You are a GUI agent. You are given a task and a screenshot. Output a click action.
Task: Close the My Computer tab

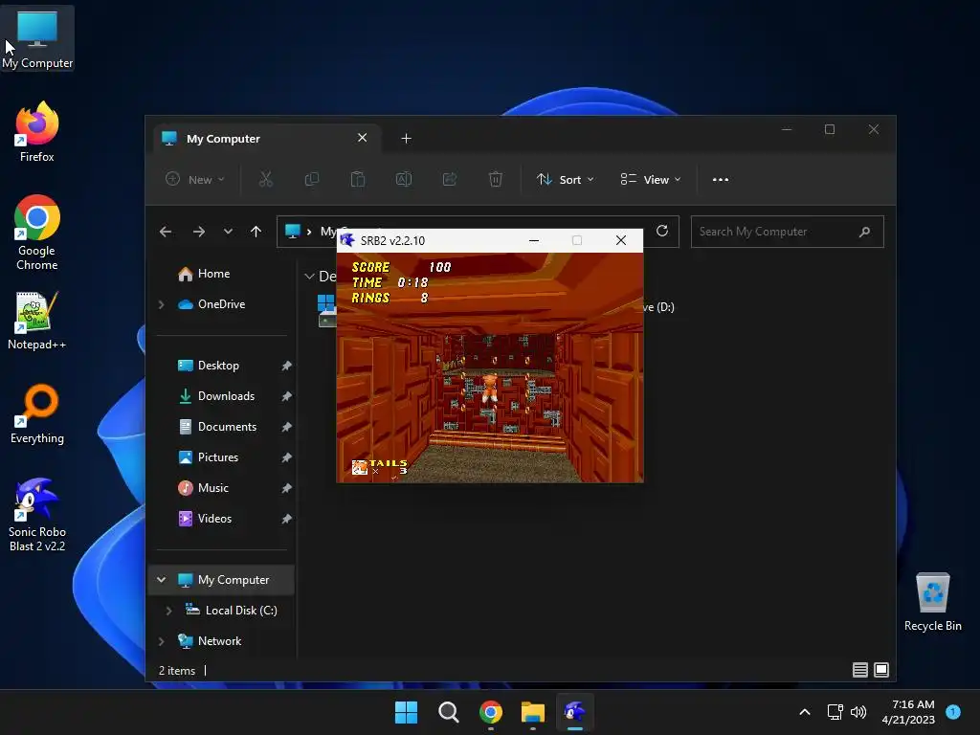click(362, 138)
